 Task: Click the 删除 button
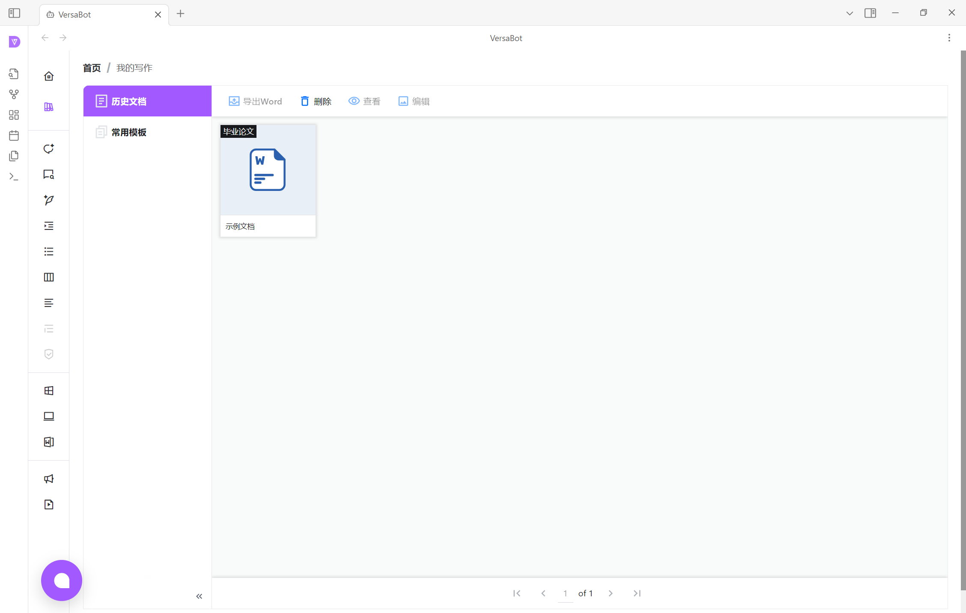[316, 101]
